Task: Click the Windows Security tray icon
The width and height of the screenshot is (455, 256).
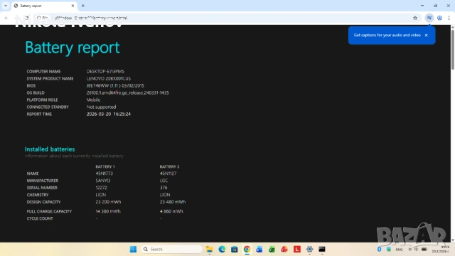Action: pos(389,250)
